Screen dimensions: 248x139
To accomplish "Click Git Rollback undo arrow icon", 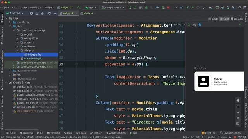I will [203, 8].
